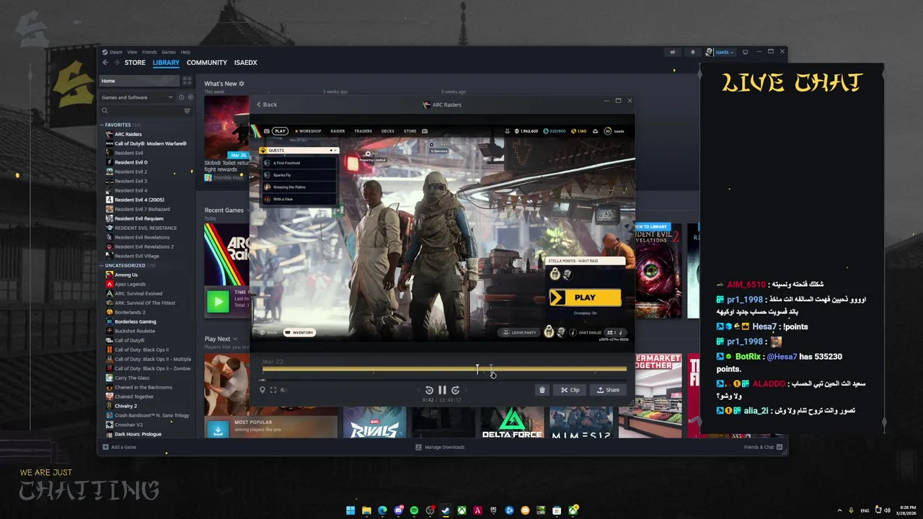Open the Steam menu
The height and width of the screenshot is (519, 923).
114,52
